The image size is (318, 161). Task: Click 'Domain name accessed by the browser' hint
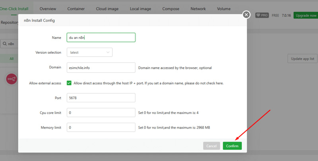point(175,68)
